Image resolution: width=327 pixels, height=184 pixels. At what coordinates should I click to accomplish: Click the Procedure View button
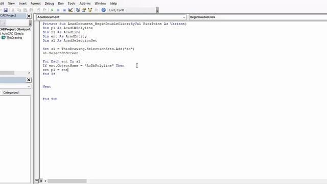tap(37, 180)
